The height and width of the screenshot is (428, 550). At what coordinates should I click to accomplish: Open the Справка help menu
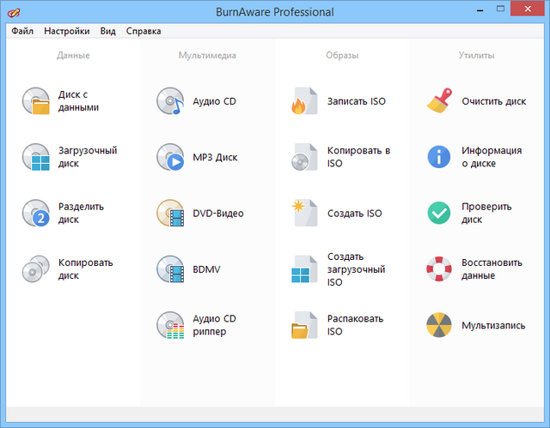pyautogui.click(x=143, y=31)
